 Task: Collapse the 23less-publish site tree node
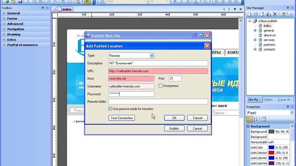(250, 21)
